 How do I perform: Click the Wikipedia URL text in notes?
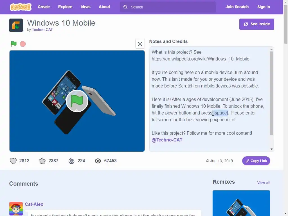pyautogui.click(x=200, y=59)
